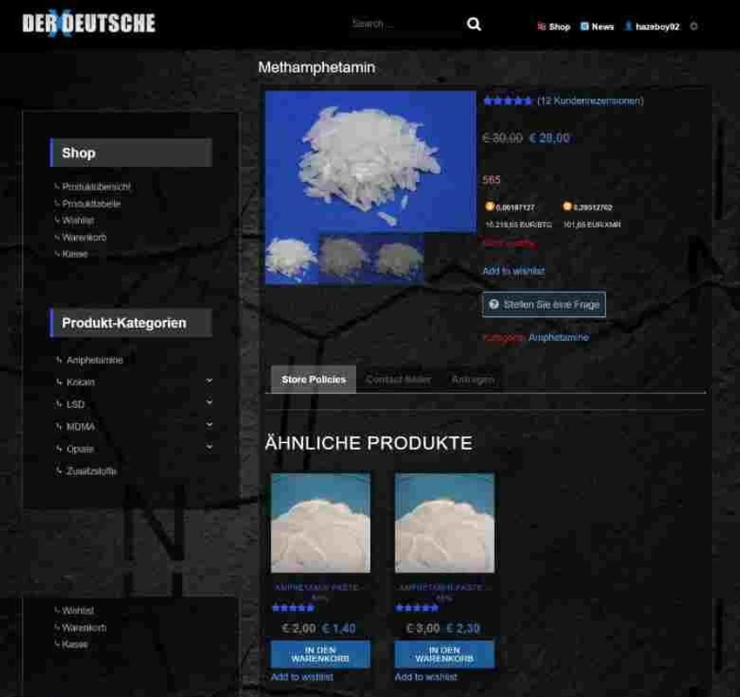This screenshot has height=697, width=740.
Task: Click the magnifying glass search icon
Action: [474, 24]
